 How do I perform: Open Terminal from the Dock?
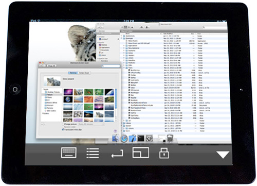click(x=141, y=139)
